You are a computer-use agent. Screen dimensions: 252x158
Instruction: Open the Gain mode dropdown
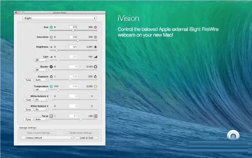point(41,60)
